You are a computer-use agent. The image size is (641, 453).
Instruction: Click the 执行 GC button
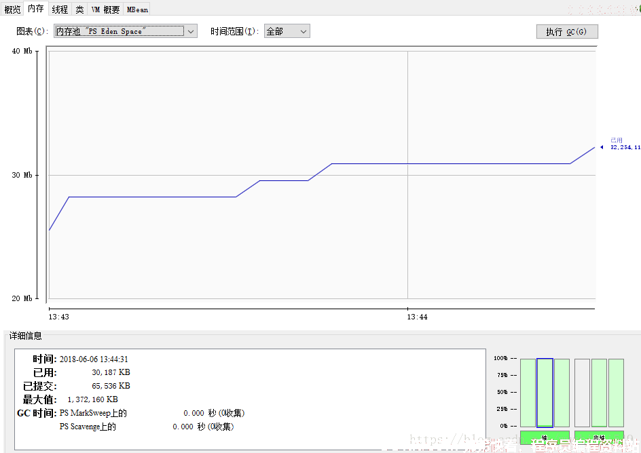click(567, 31)
